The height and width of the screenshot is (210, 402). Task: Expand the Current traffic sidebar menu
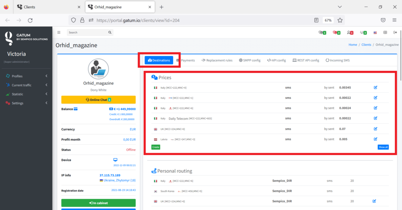coord(26,85)
